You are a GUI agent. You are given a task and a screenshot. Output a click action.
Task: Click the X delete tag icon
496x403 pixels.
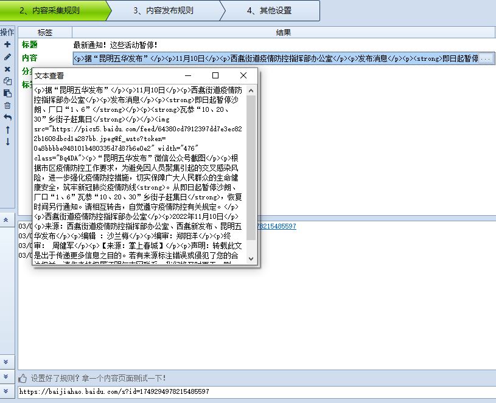pos(7,69)
